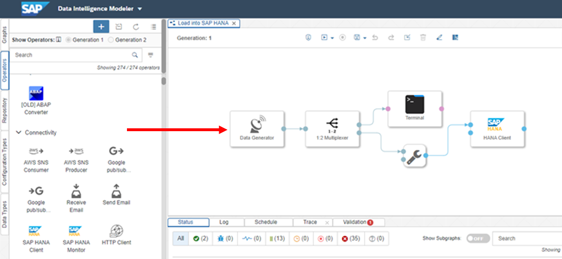The height and width of the screenshot is (259, 562).
Task: Select the Generation 1 radio button
Action: (69, 40)
